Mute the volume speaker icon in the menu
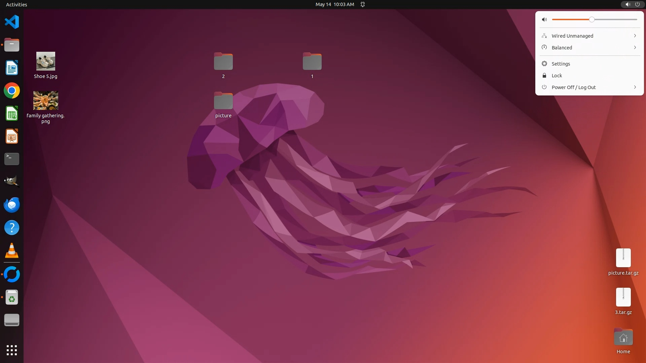Viewport: 646px width, 363px height. [544, 19]
